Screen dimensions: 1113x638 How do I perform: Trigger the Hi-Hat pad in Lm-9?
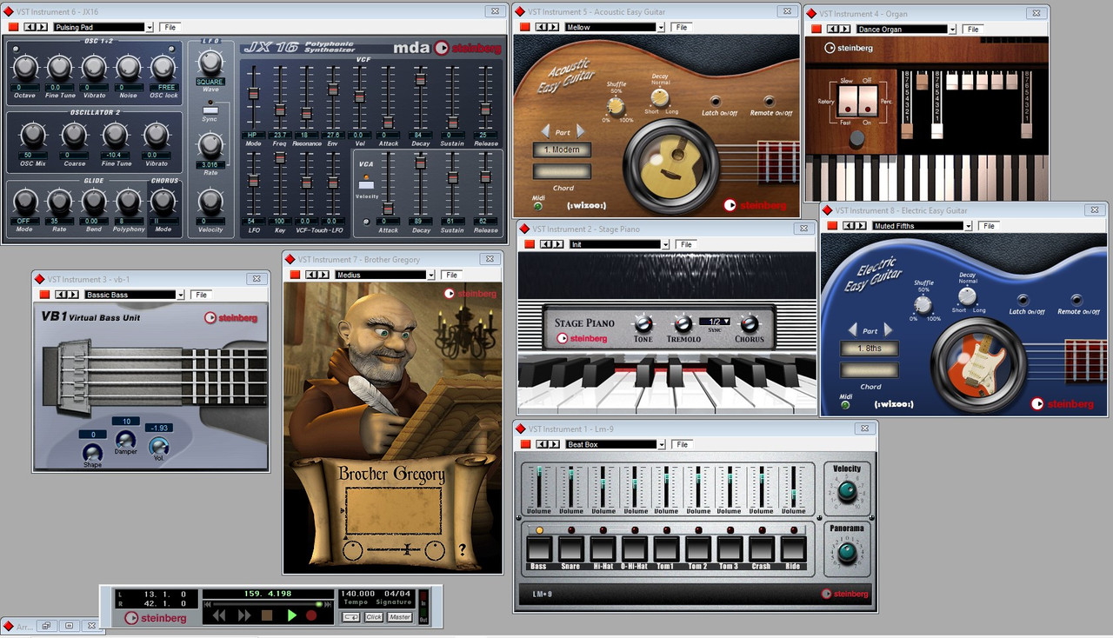[603, 548]
